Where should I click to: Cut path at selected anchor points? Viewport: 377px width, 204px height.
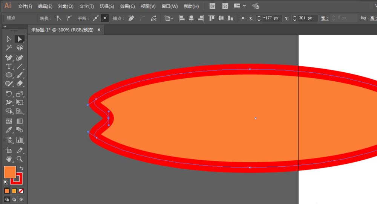[x=153, y=18]
